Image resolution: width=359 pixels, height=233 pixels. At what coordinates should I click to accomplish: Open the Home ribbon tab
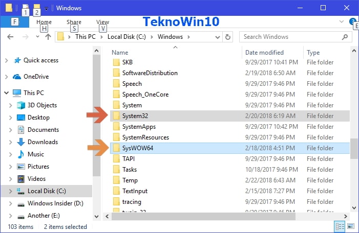(x=44, y=22)
